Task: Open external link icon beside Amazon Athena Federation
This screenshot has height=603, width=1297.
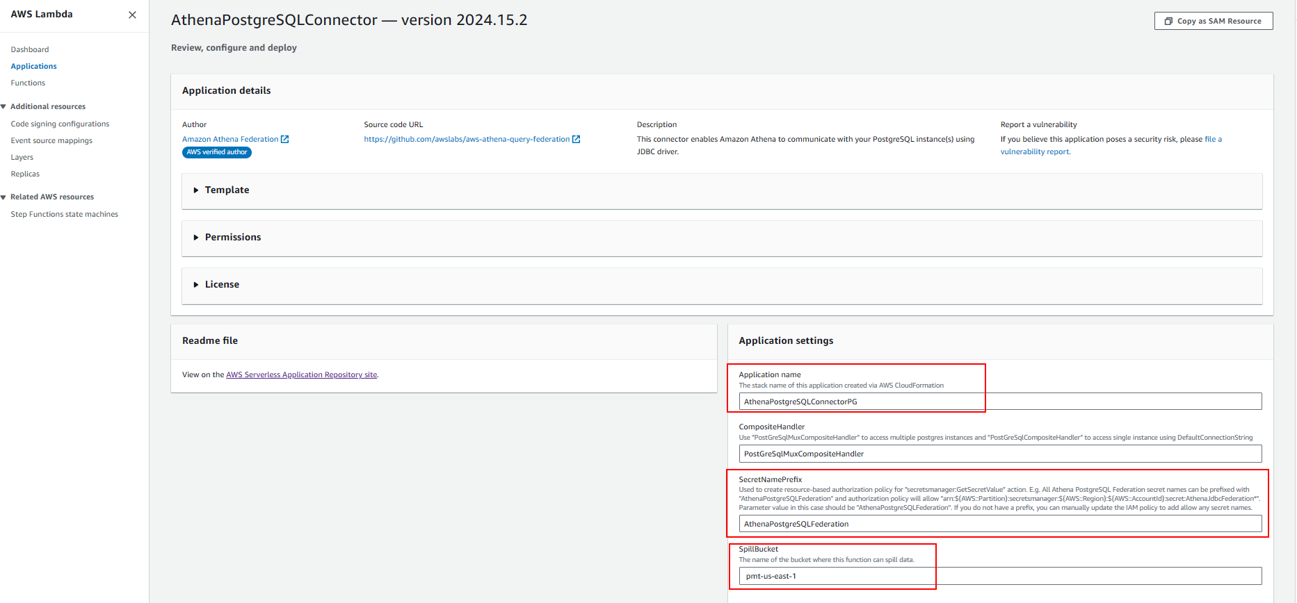Action: point(284,140)
